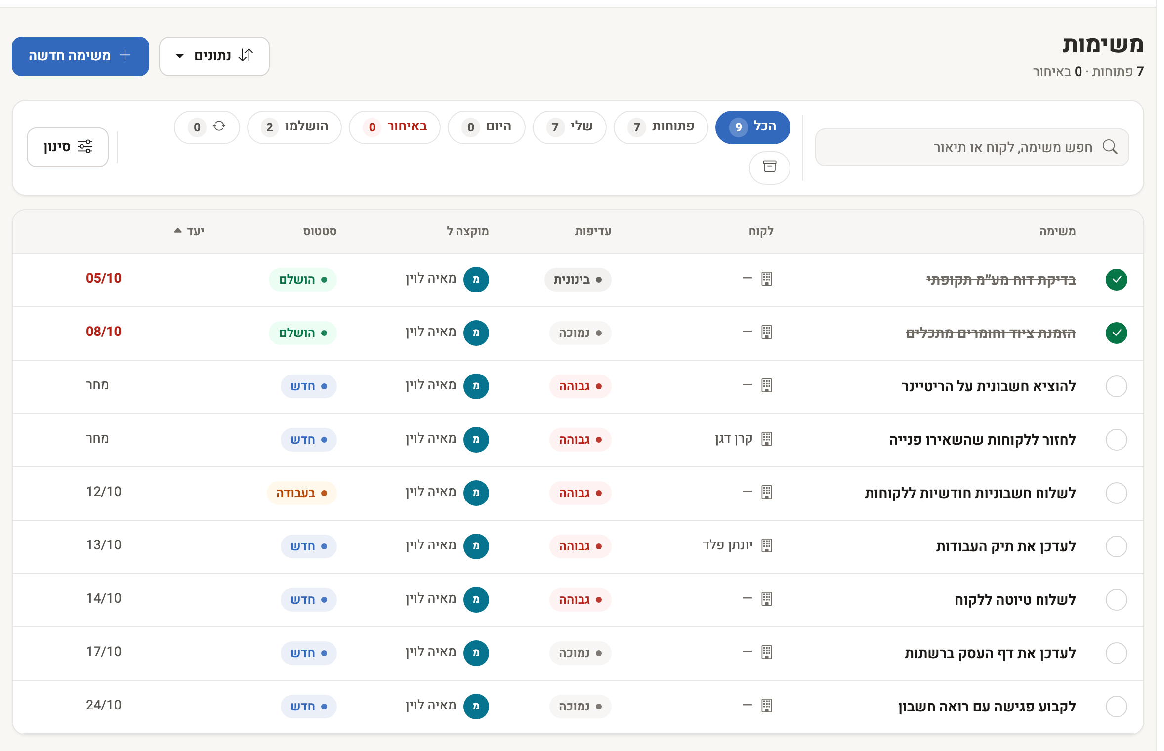Focus the task search input field
This screenshot has height=751, width=1164.
pos(972,147)
